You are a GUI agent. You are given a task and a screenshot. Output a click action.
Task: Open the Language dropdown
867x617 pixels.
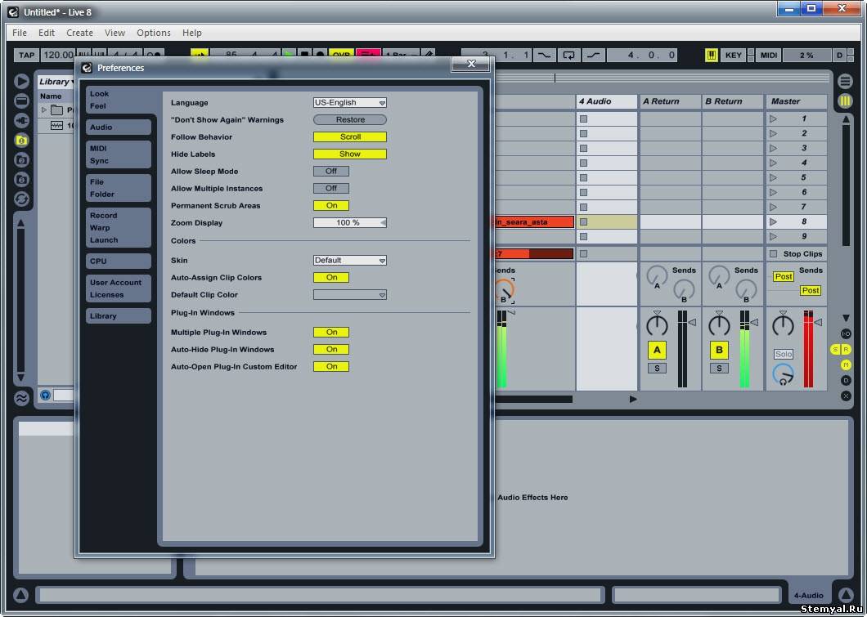[x=350, y=103]
